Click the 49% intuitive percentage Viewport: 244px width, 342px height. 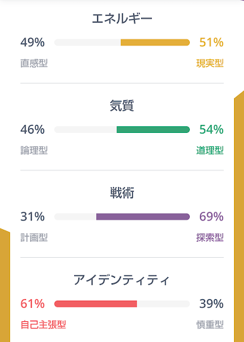[33, 42]
